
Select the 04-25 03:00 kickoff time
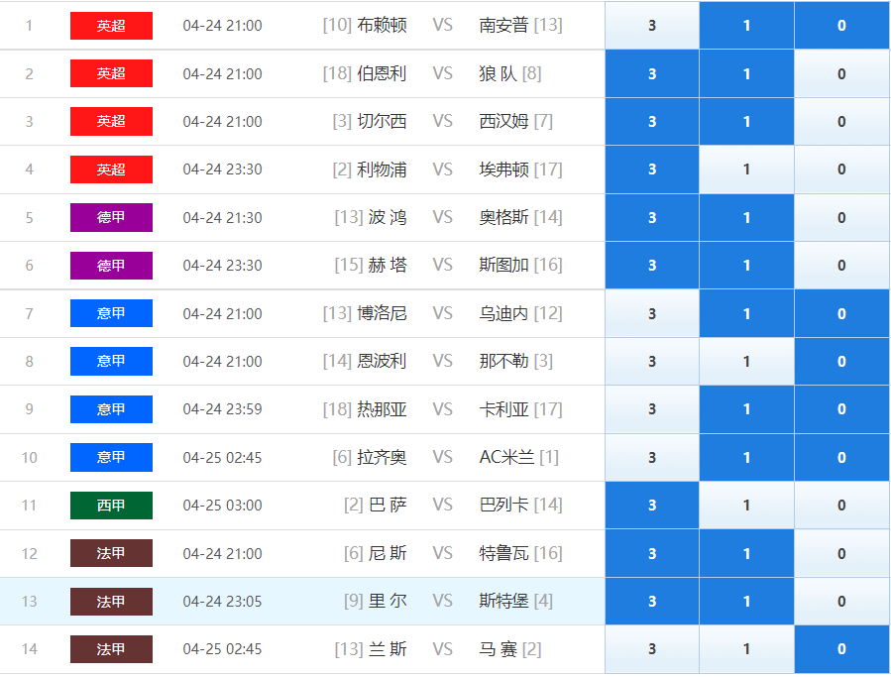coord(223,506)
